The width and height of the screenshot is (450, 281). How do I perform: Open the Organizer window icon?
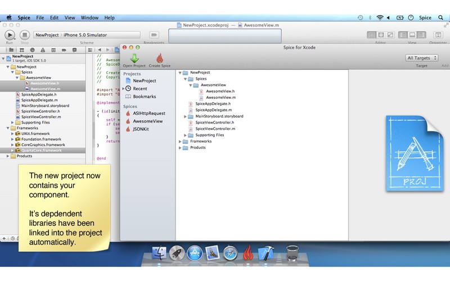pyautogui.click(x=438, y=35)
